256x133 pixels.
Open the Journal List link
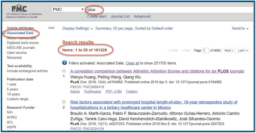120,16
